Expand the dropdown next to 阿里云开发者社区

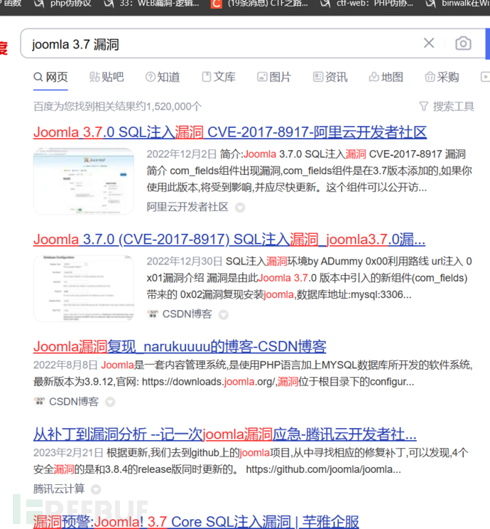coord(240,208)
